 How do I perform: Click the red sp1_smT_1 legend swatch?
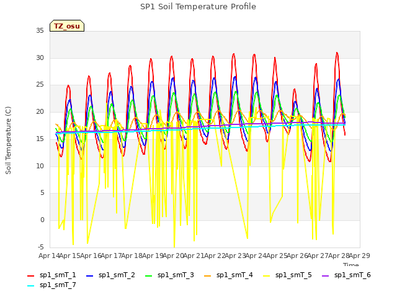[30, 276]
